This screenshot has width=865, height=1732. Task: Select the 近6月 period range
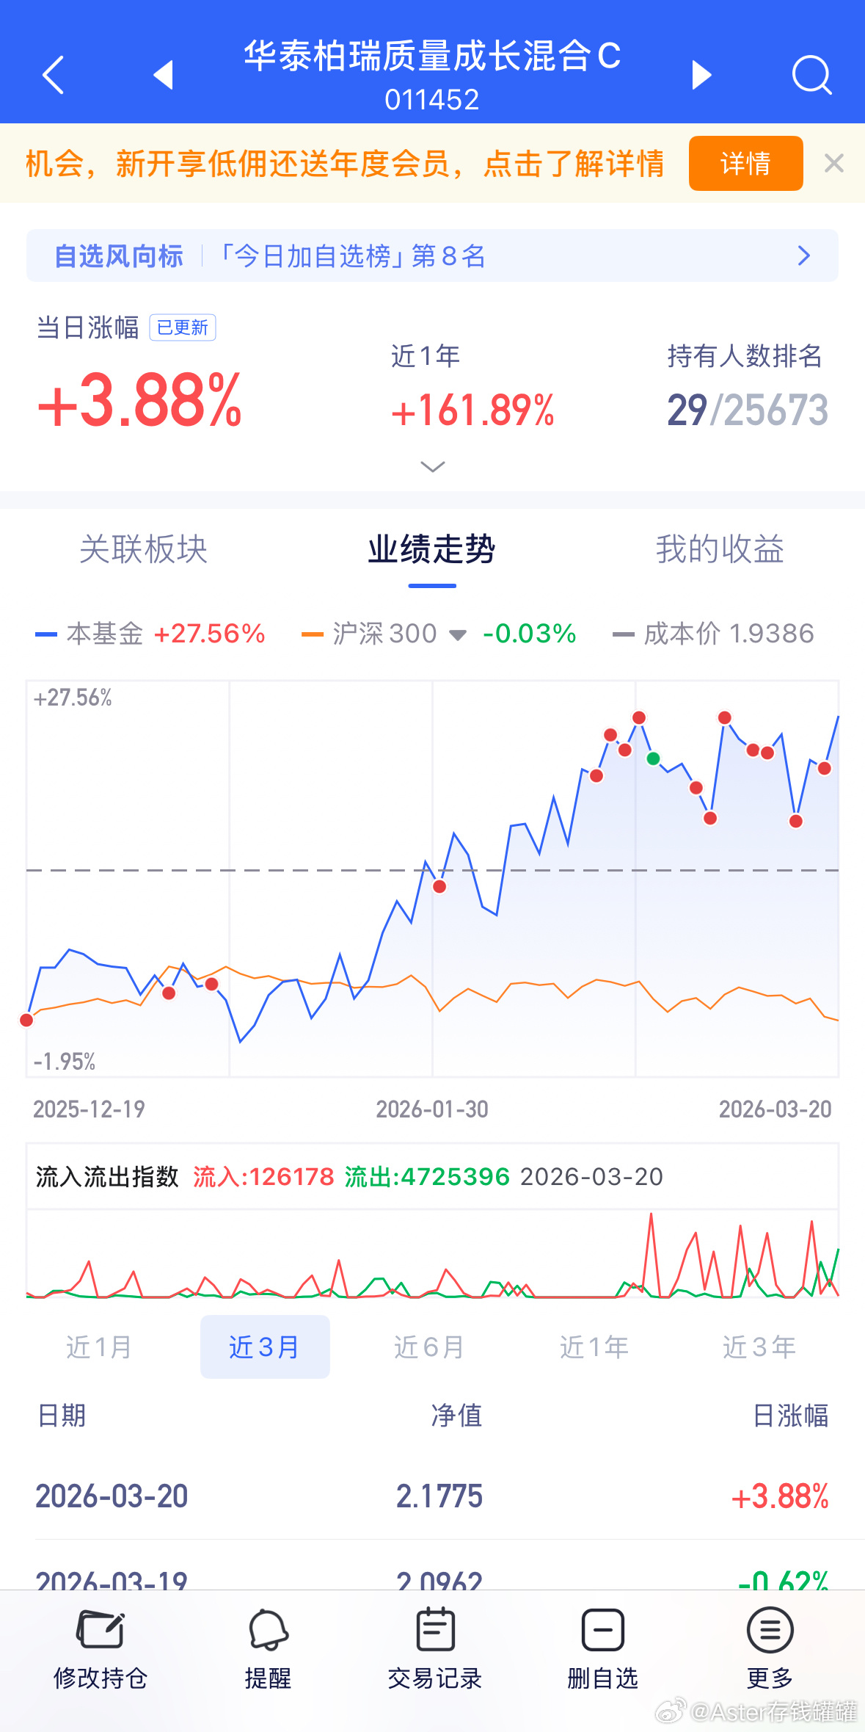(429, 1347)
